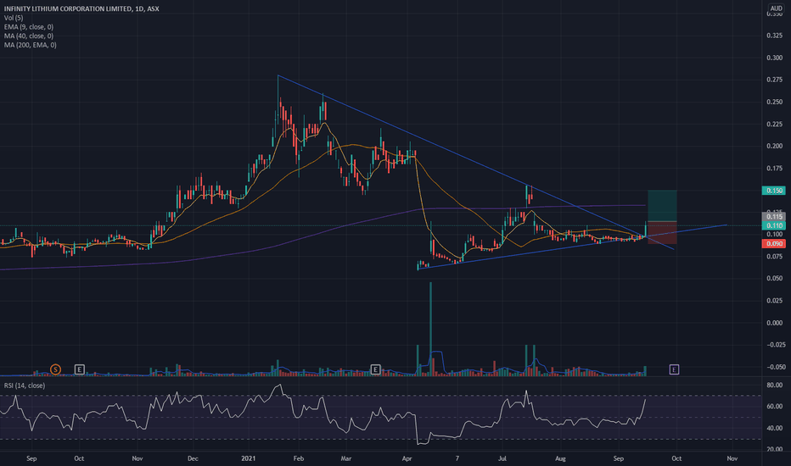Click the MA (40, close, 0) indicator label
Viewport: 791px width, 466px height.
click(x=29, y=36)
